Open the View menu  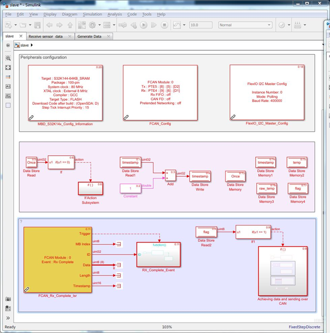[34, 14]
